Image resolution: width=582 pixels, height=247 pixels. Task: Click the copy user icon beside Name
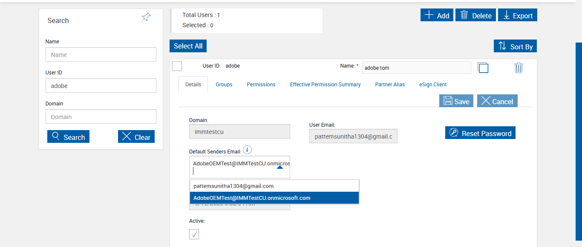pyautogui.click(x=483, y=68)
